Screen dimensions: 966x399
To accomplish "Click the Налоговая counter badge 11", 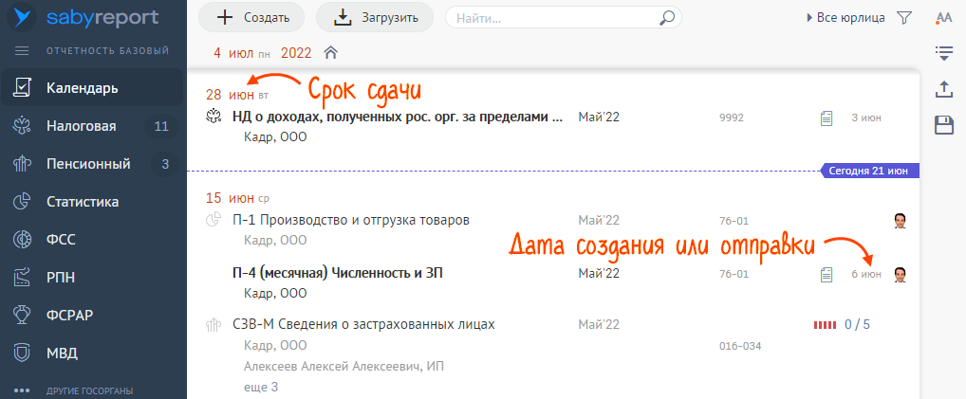I will (x=161, y=127).
